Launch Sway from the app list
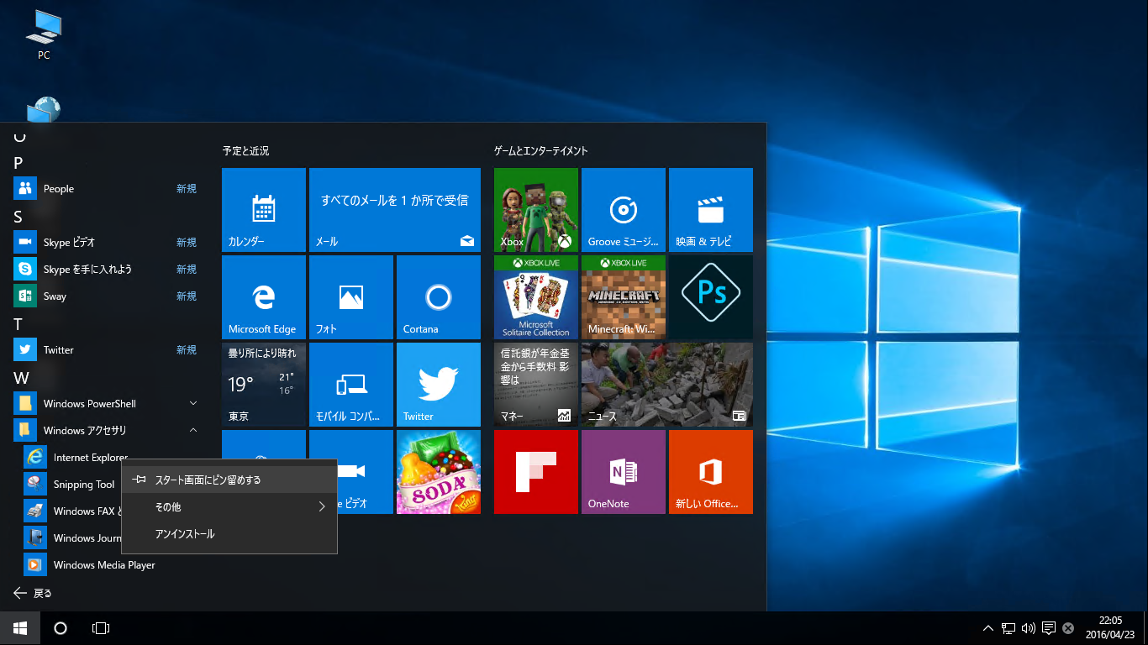 click(x=105, y=296)
